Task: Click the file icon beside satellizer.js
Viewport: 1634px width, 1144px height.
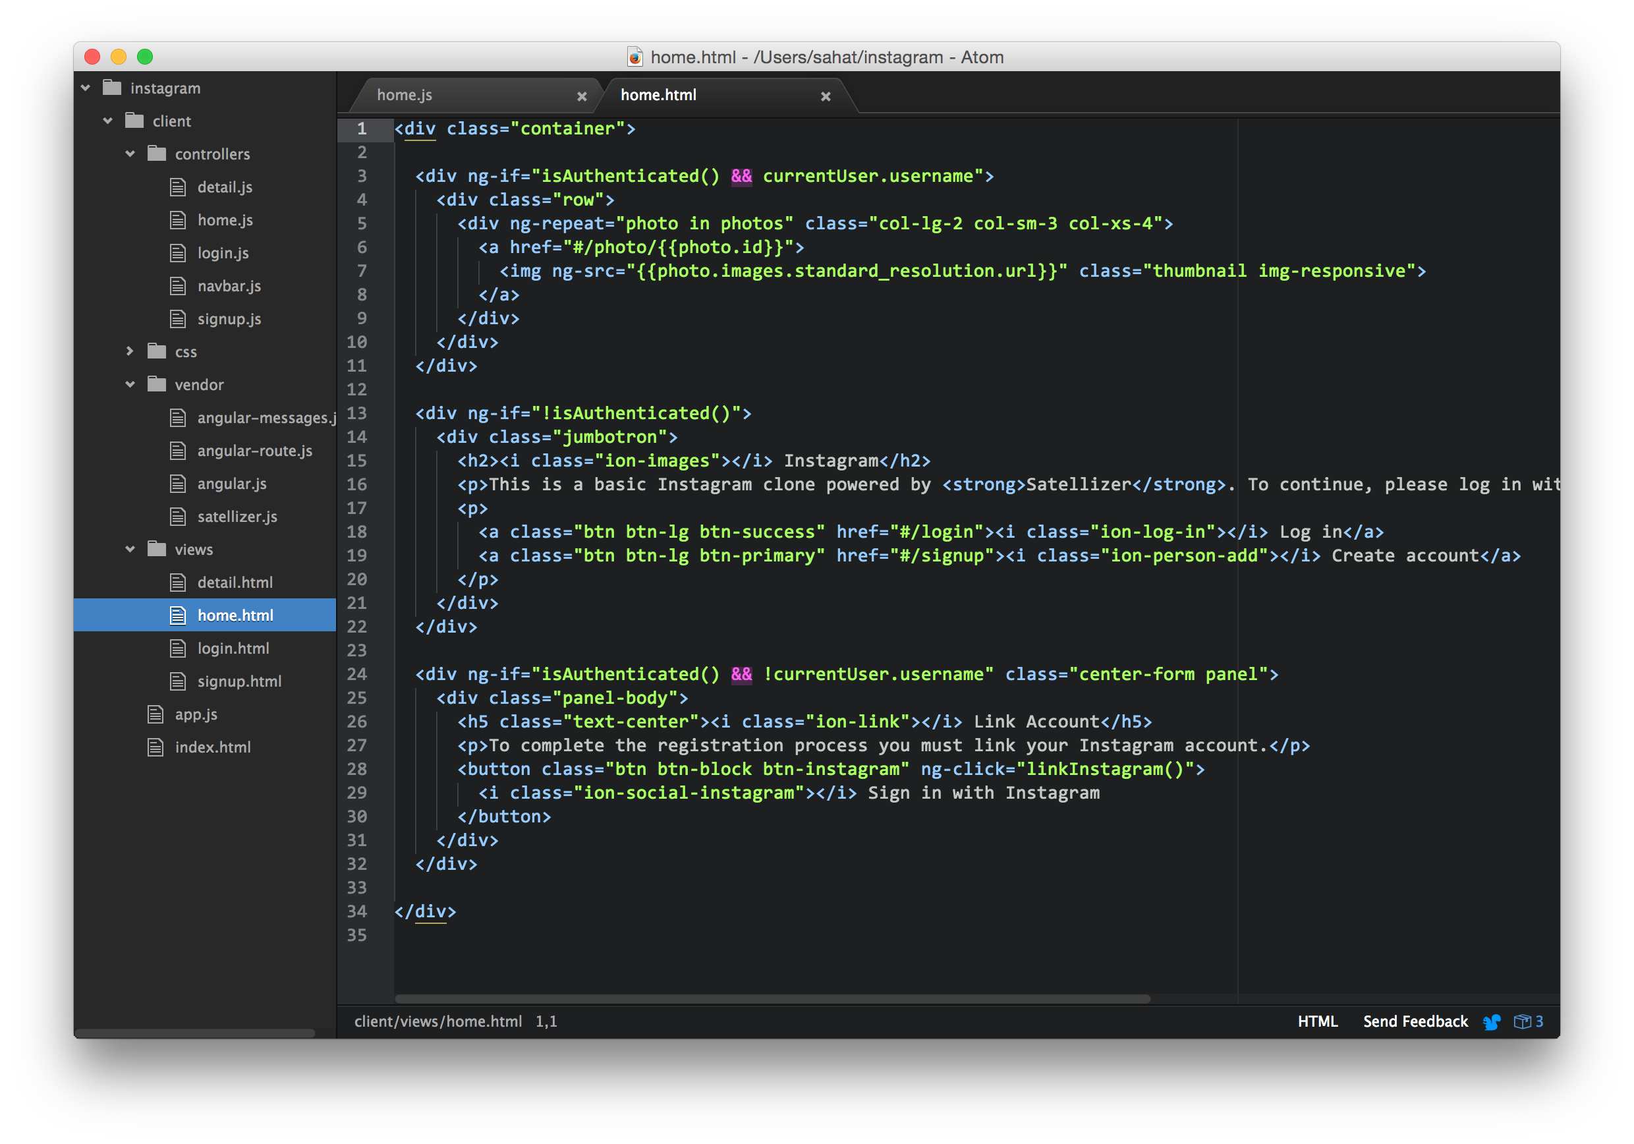Action: pyautogui.click(x=178, y=517)
